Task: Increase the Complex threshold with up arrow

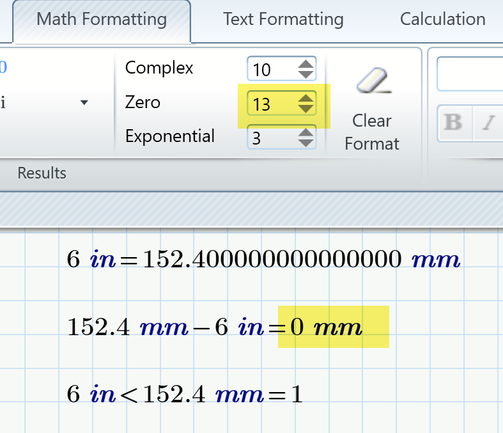Action: click(306, 64)
